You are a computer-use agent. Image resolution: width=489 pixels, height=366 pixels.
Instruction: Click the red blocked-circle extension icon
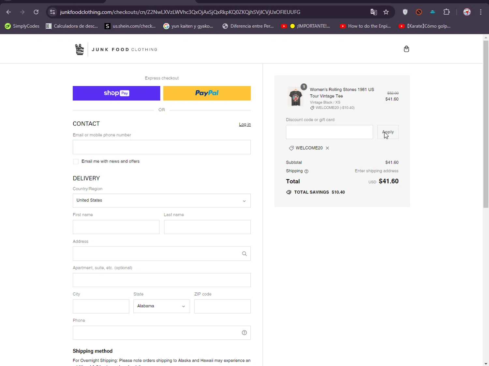tap(419, 12)
